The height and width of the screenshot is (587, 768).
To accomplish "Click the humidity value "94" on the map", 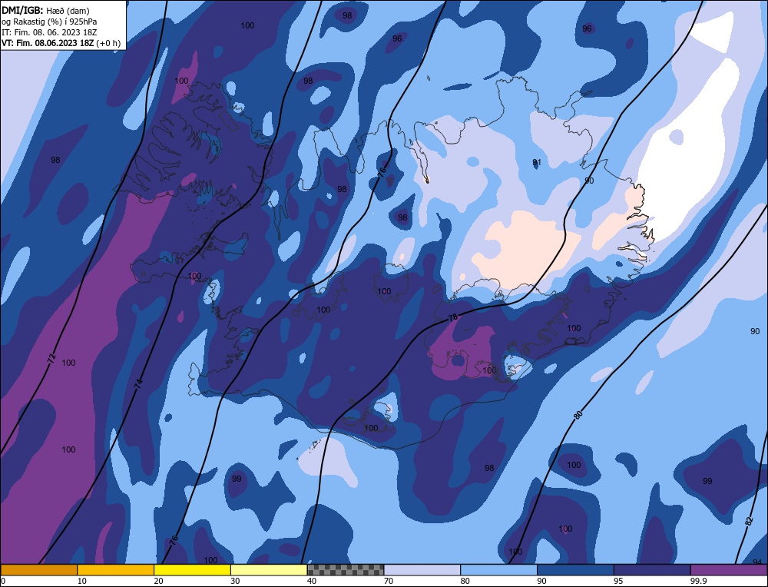I will point(757,562).
